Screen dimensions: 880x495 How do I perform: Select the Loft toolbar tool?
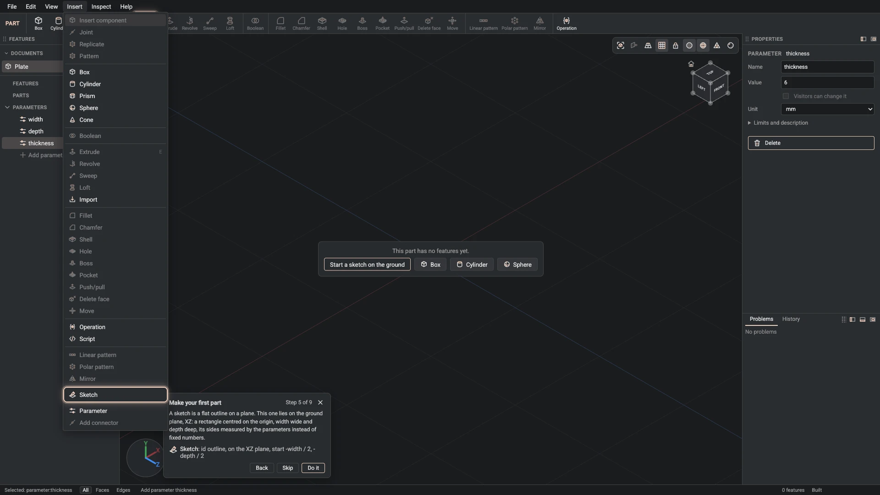[230, 23]
